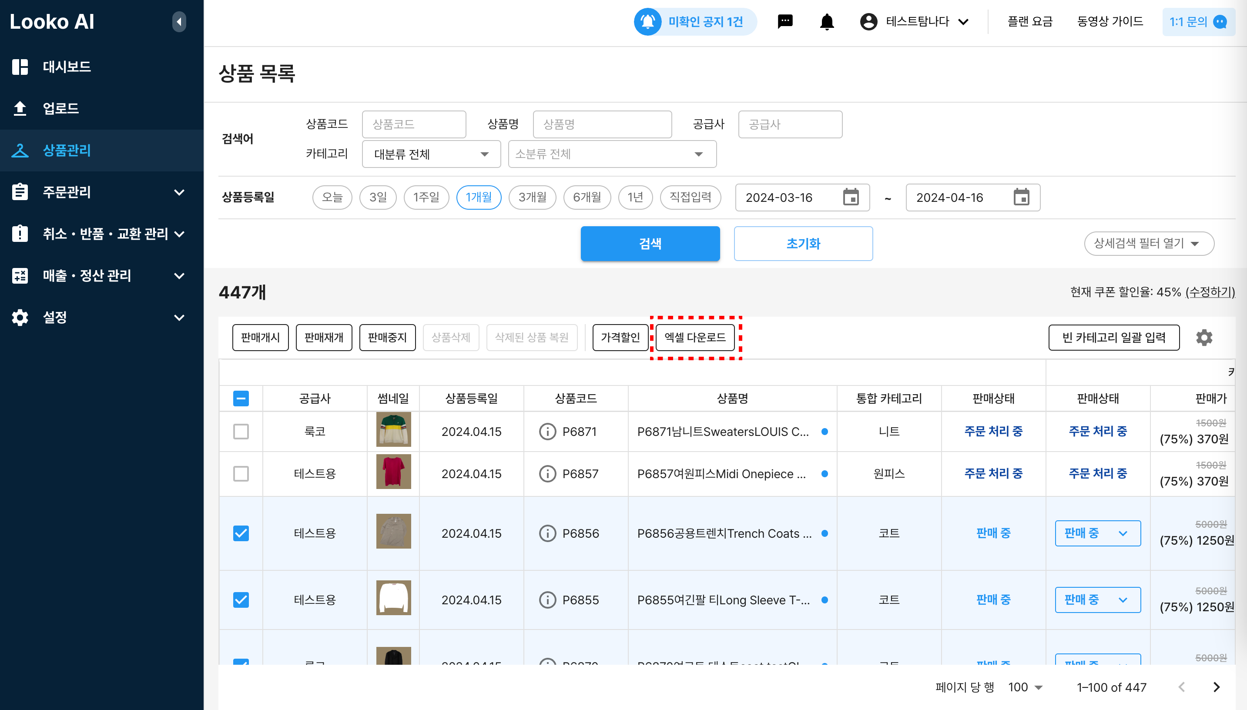The width and height of the screenshot is (1247, 710).
Task: Collapse the sidebar with the arrow icon
Action: pyautogui.click(x=179, y=22)
